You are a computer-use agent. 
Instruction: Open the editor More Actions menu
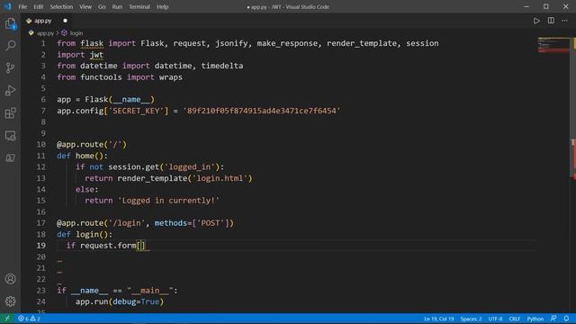coord(564,21)
